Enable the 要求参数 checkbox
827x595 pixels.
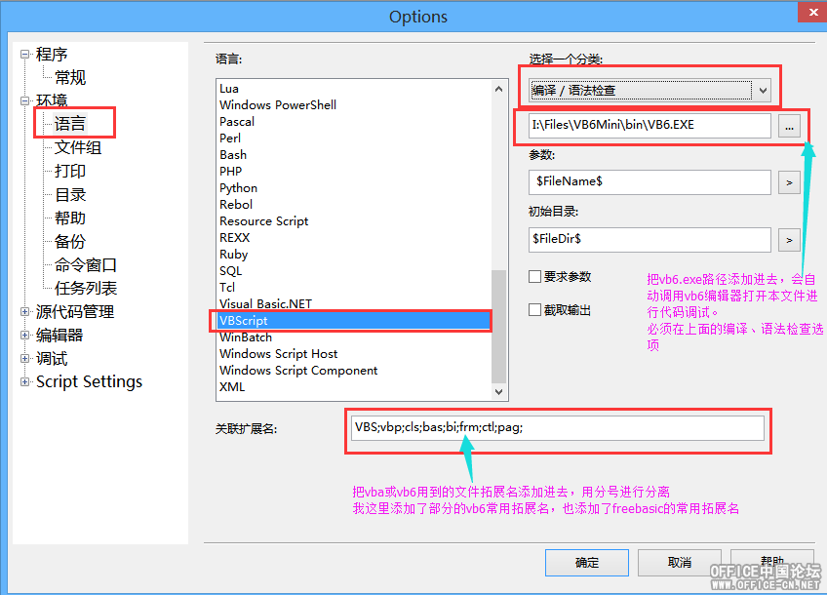click(534, 276)
